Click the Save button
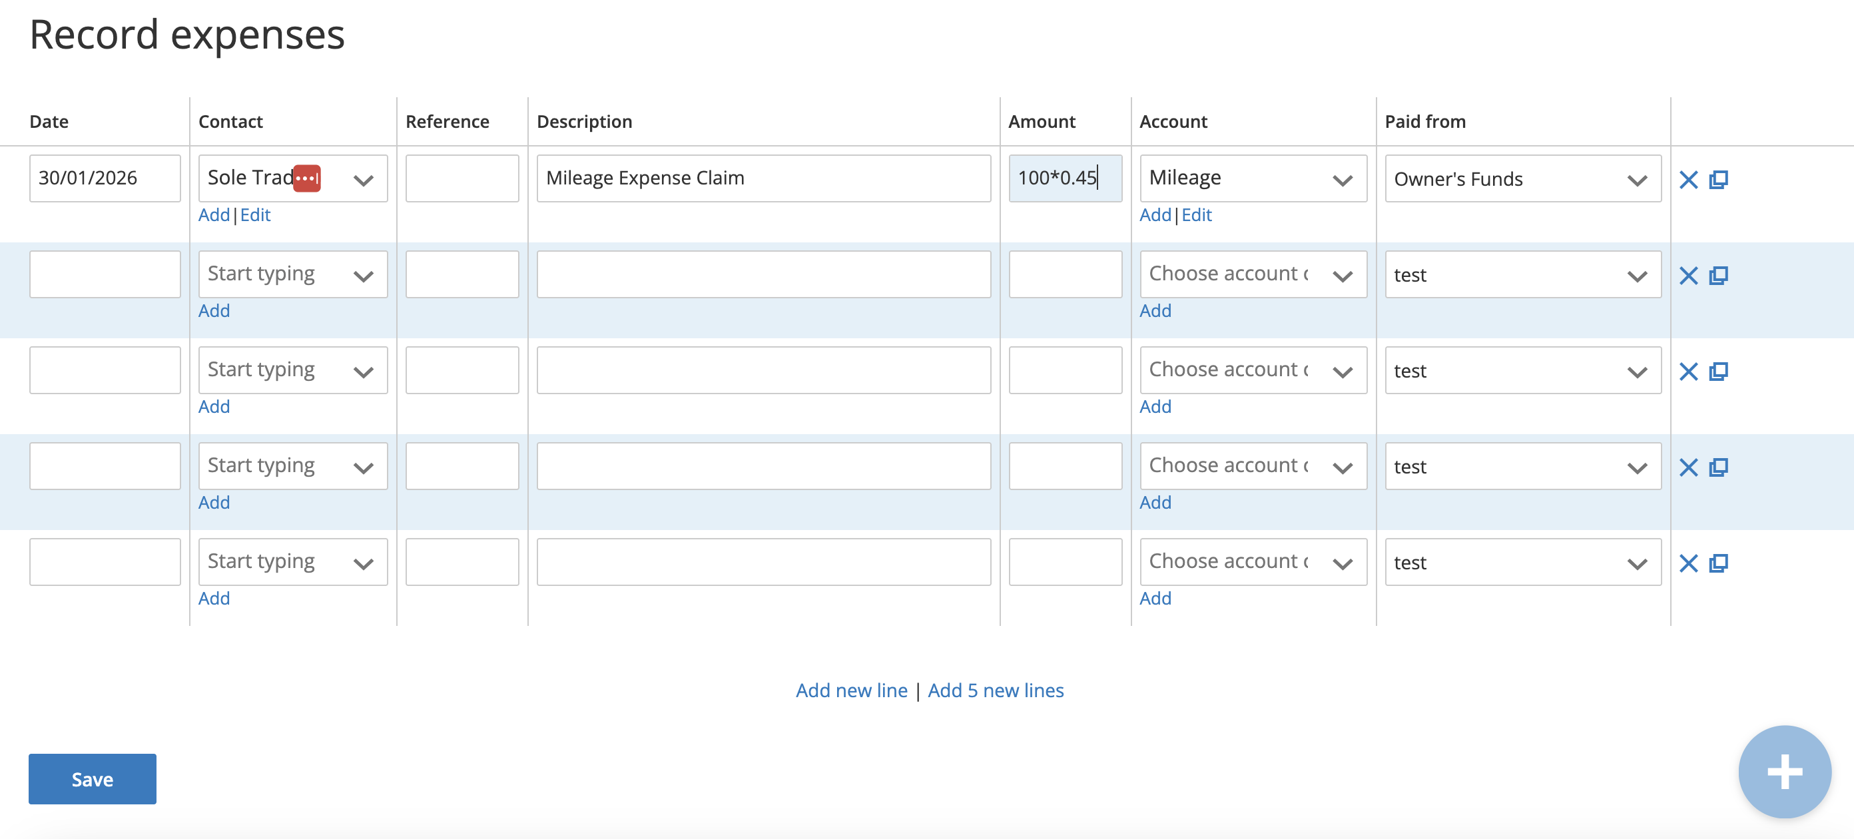Screen dimensions: 1854x839 click(x=92, y=778)
